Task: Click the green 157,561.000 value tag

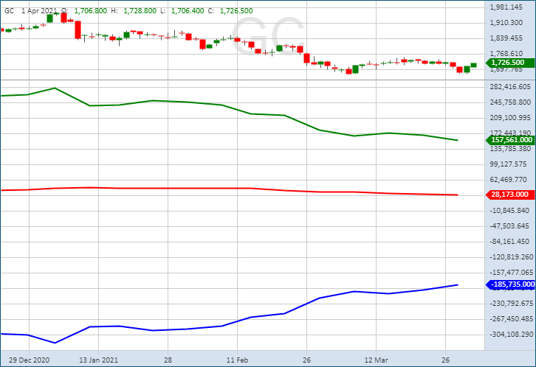Action: pos(509,139)
